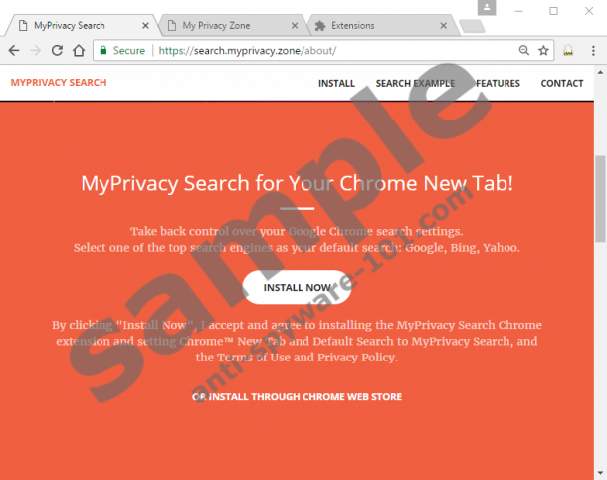Click the scrollbar down arrow
607x480 pixels.
[x=600, y=473]
